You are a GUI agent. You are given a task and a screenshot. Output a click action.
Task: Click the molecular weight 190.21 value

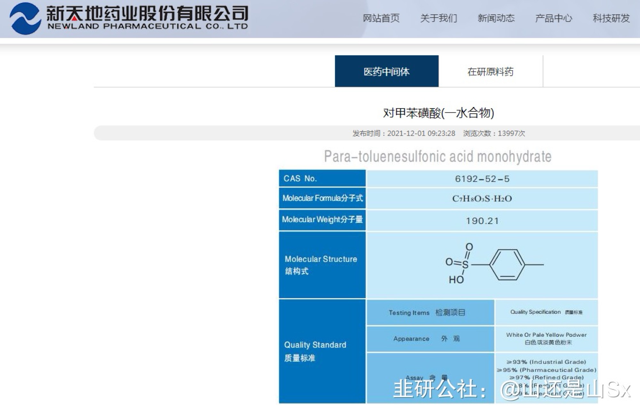482,221
